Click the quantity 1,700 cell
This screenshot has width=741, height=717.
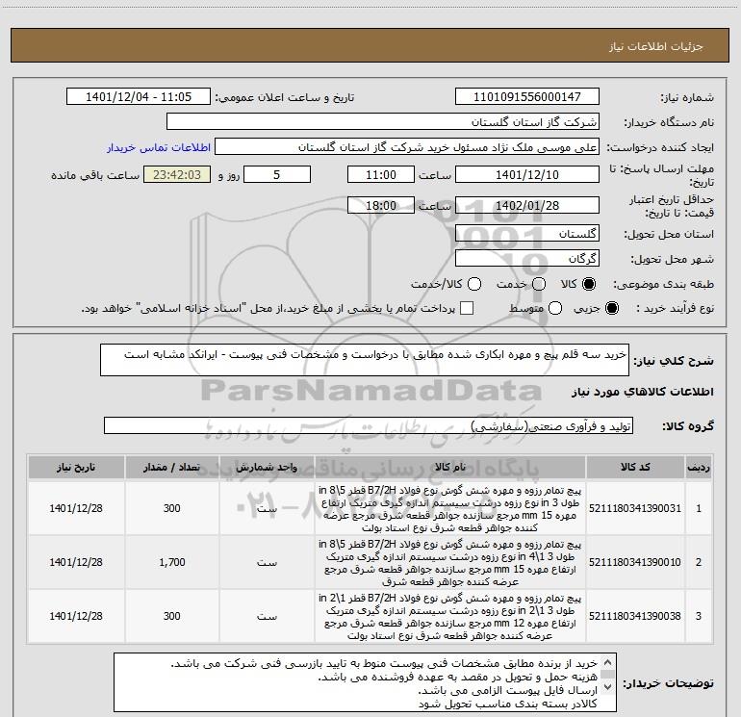pos(171,562)
